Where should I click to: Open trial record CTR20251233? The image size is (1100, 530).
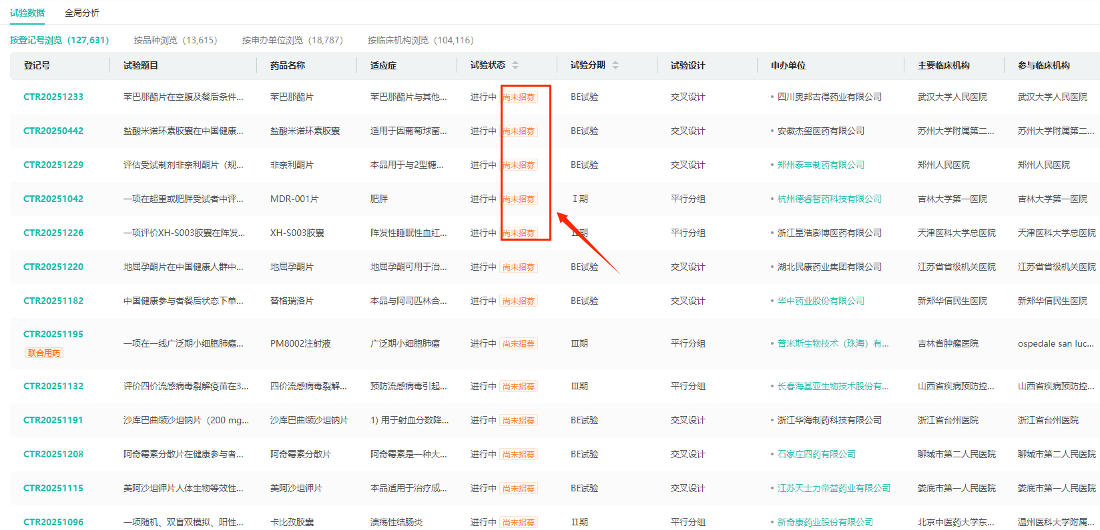(x=53, y=97)
